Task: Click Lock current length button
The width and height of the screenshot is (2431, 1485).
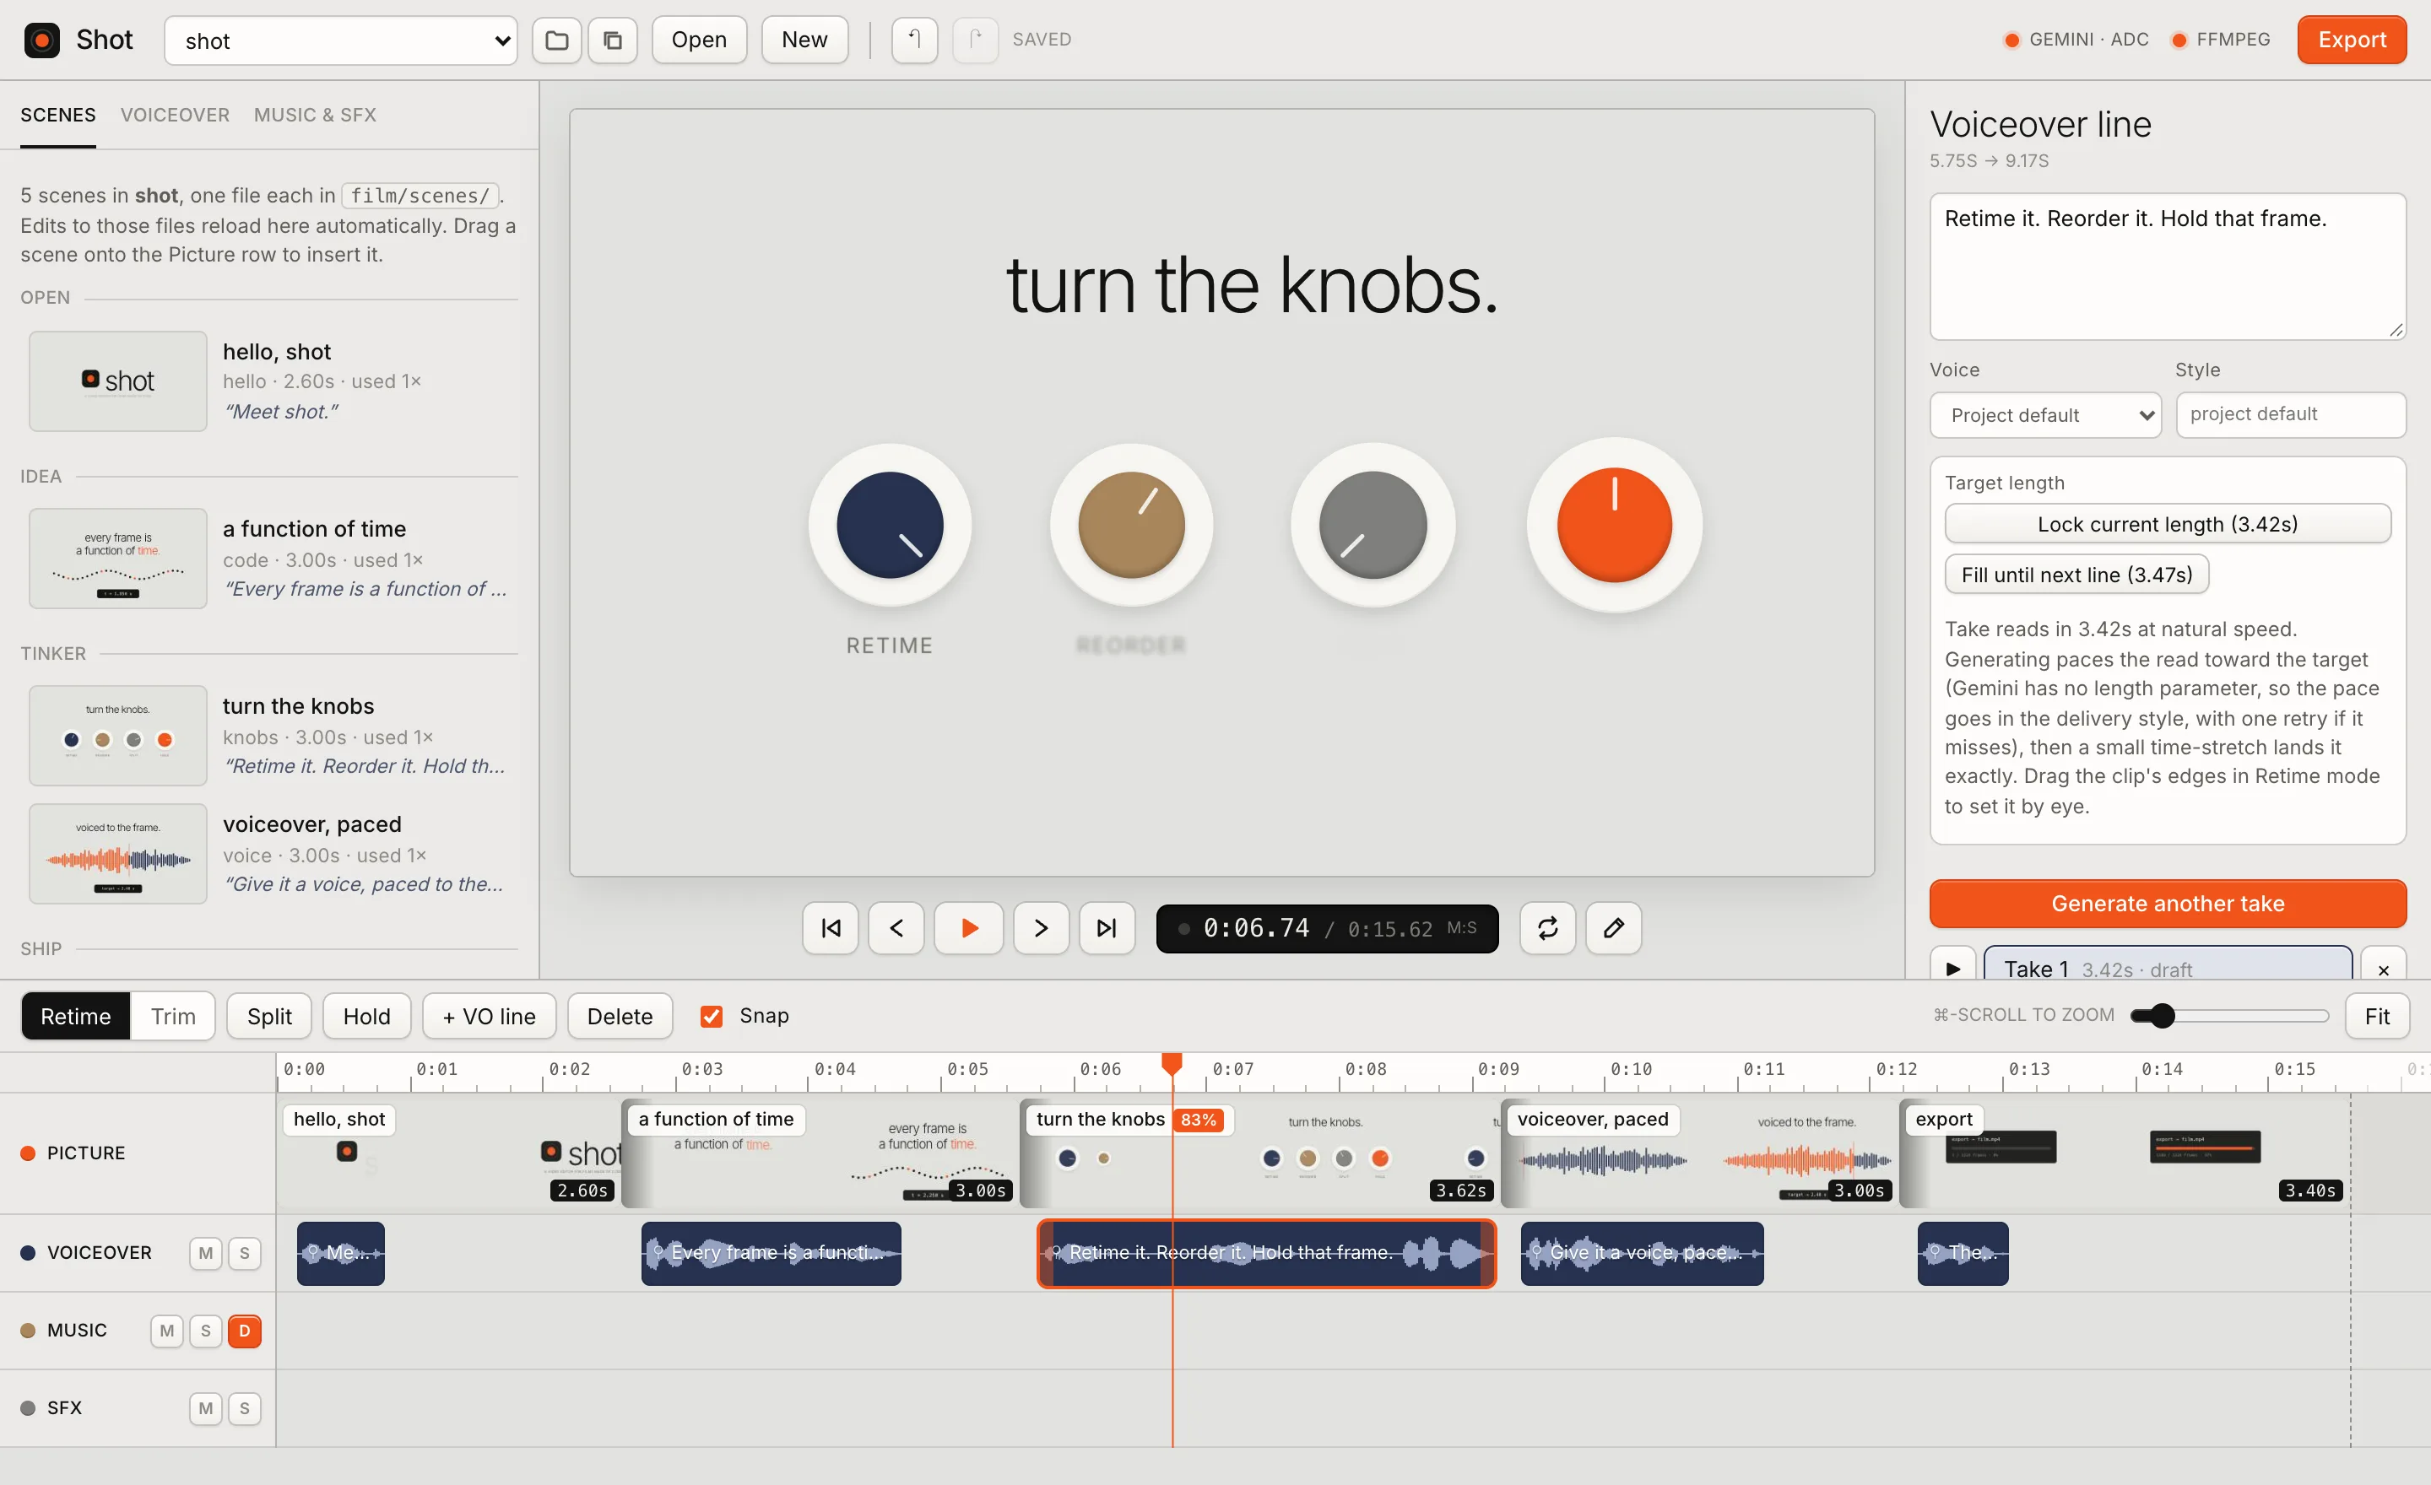Action: pos(2168,524)
